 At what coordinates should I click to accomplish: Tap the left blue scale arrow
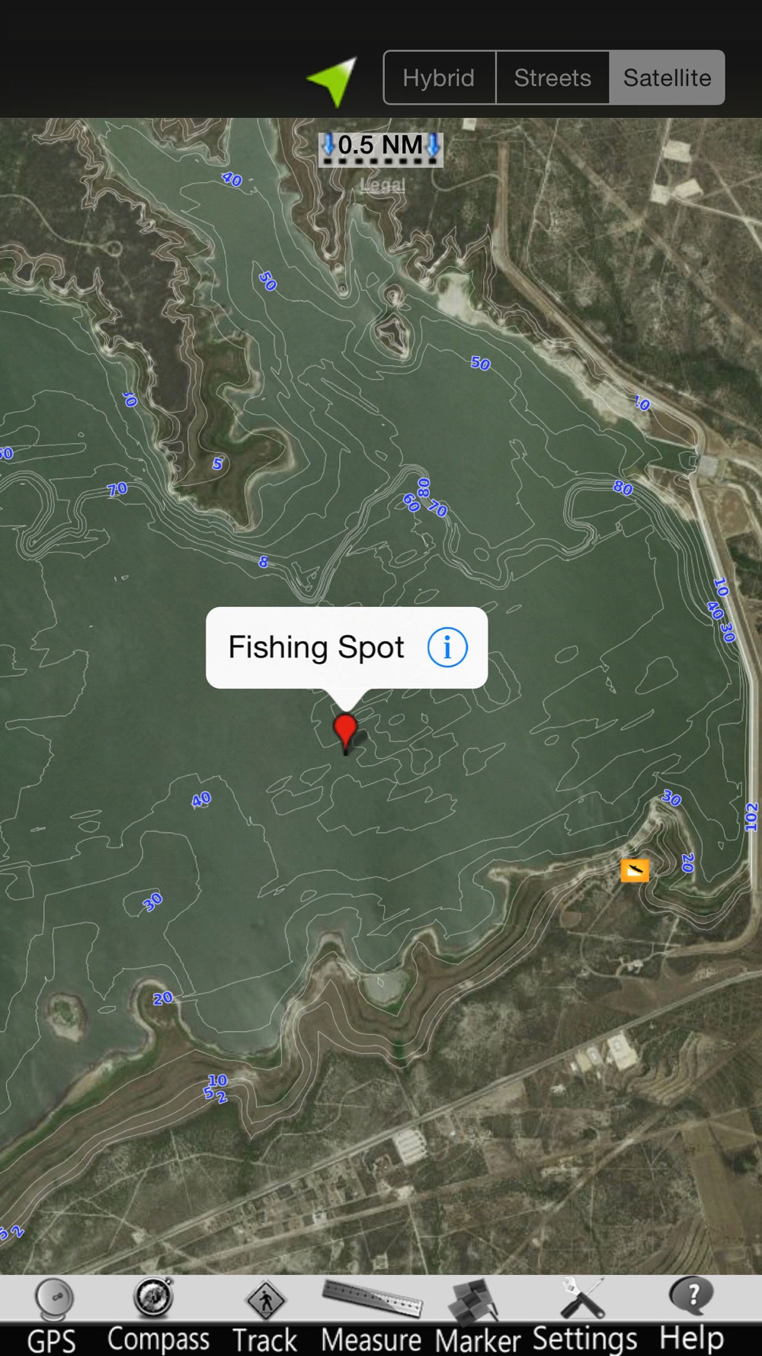point(328,144)
